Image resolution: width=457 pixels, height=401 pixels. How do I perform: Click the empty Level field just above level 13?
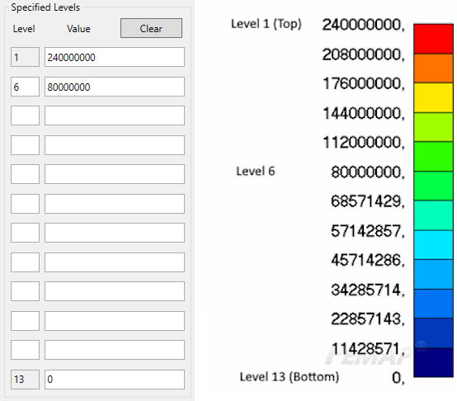coord(25,350)
